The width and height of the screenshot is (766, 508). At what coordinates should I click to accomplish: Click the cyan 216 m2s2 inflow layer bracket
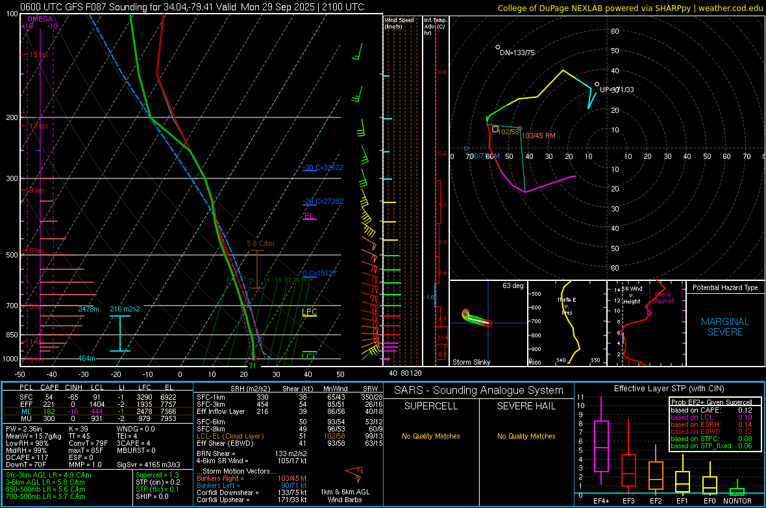click(x=119, y=333)
